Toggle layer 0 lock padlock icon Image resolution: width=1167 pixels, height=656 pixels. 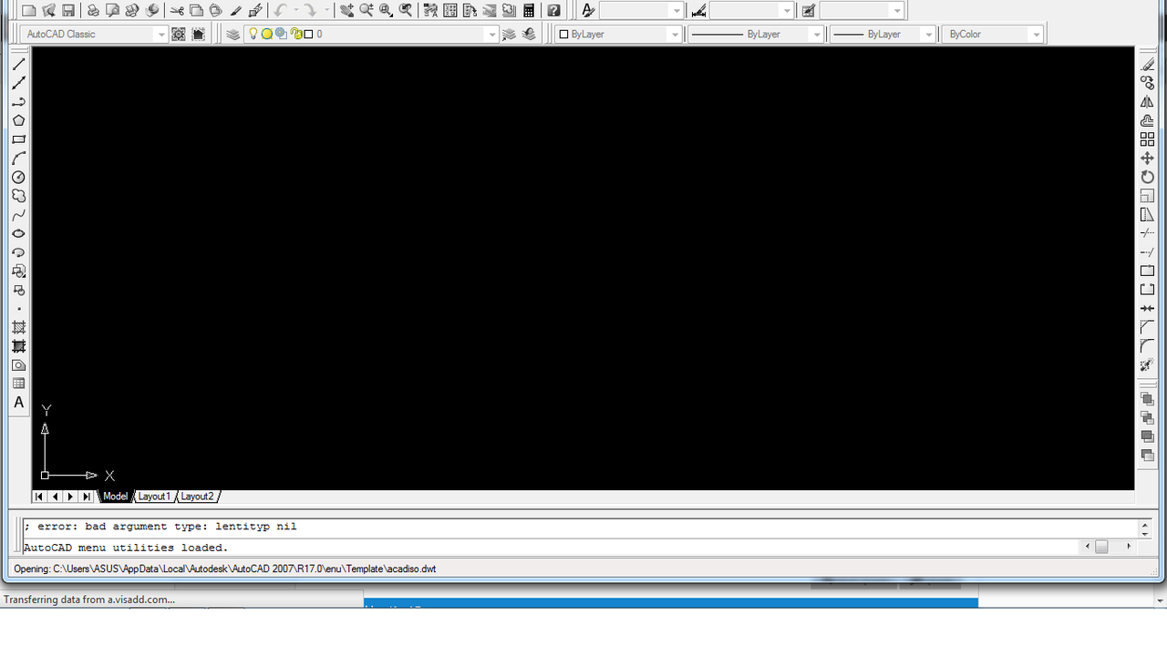coord(294,35)
